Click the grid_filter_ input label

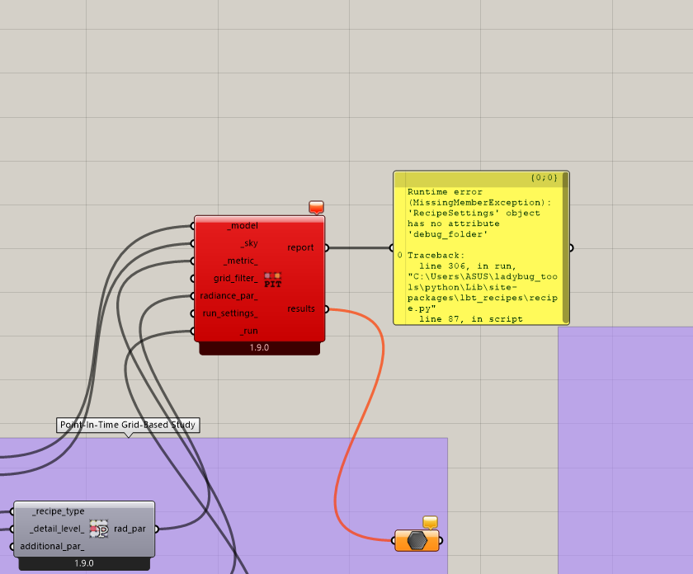pos(235,279)
